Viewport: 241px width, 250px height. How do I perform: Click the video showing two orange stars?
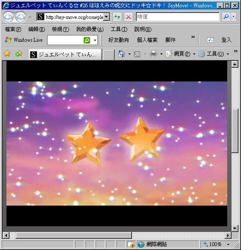coord(117,144)
